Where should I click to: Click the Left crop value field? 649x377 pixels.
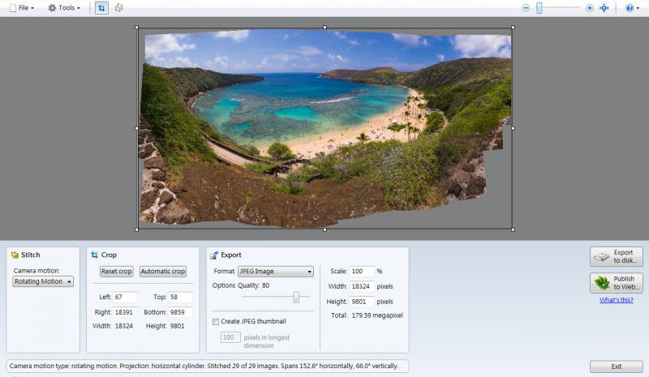126,297
